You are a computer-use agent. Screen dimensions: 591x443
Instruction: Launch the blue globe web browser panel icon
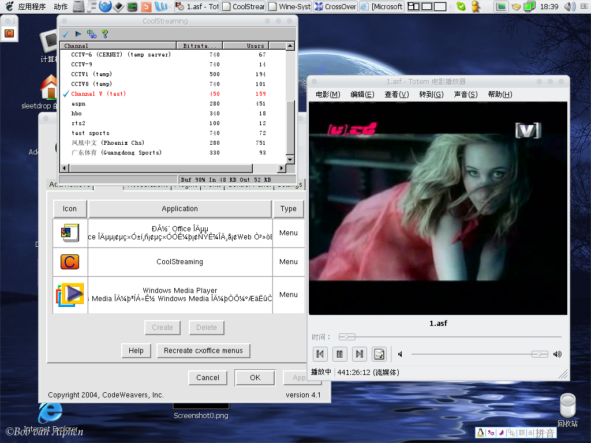point(105,6)
